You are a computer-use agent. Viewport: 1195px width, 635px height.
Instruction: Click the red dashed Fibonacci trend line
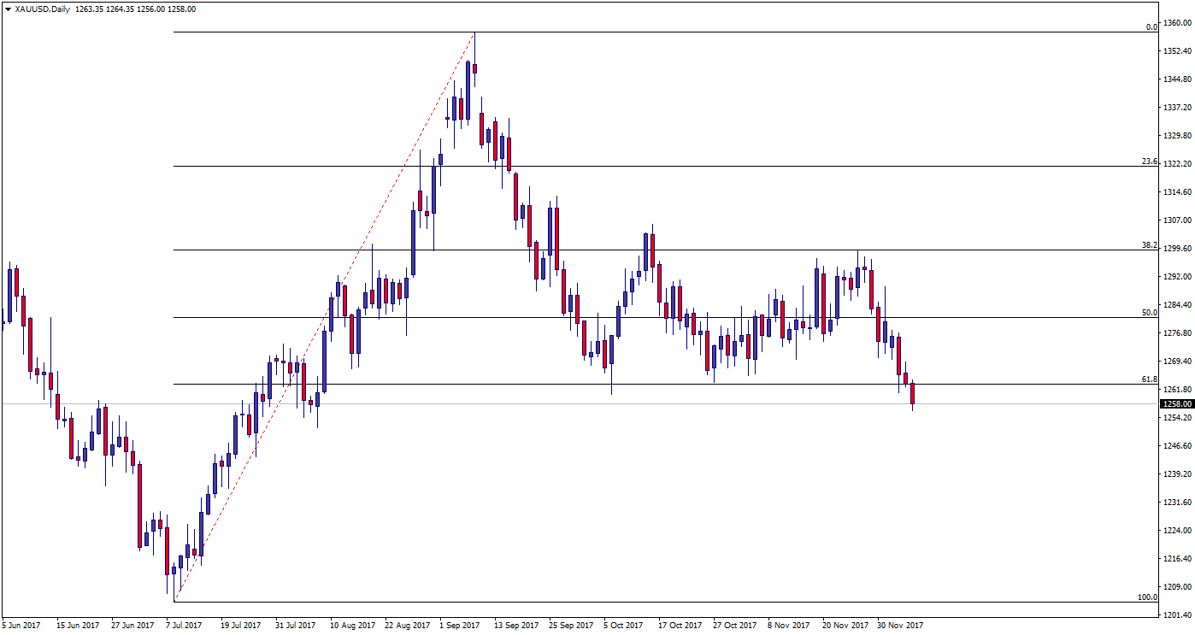pos(325,317)
